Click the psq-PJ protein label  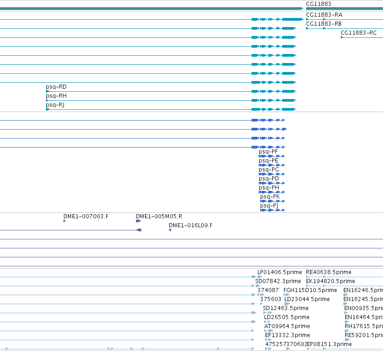point(269,206)
